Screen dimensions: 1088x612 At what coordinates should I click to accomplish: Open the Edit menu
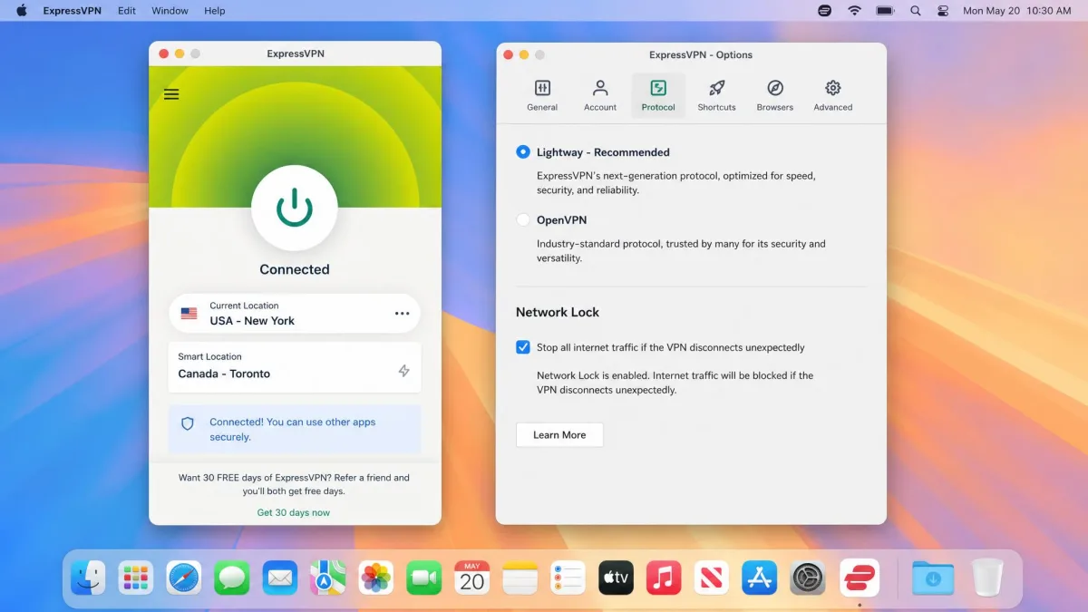coord(127,11)
